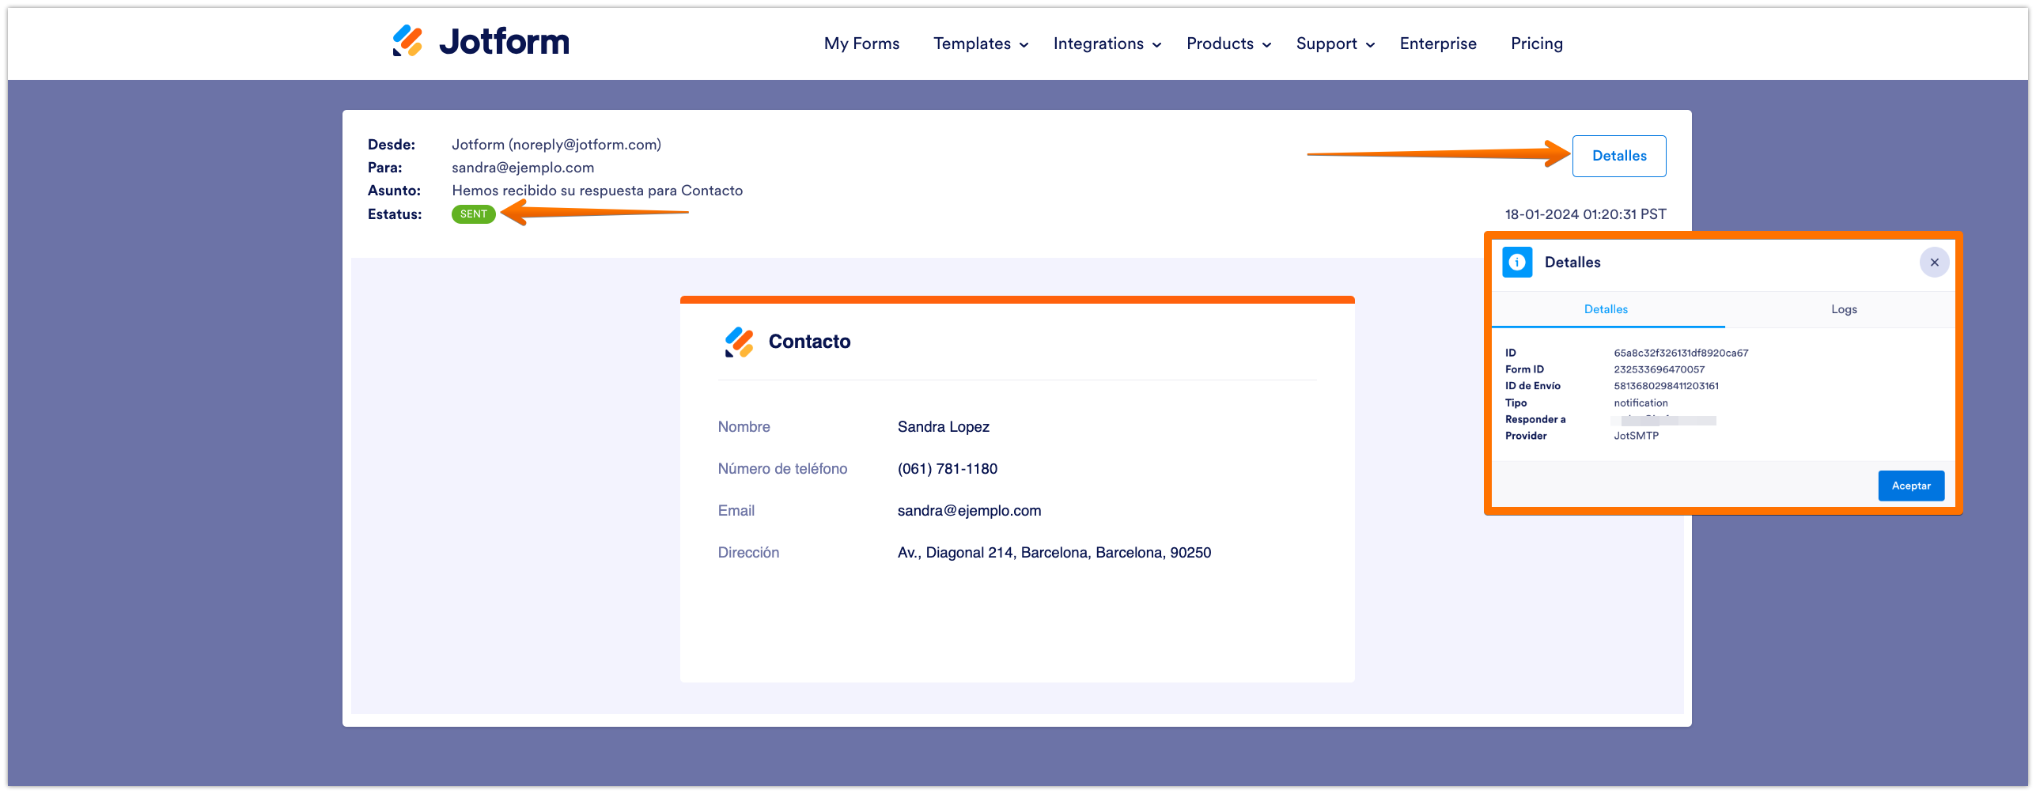The width and height of the screenshot is (2036, 794).
Task: Click the Form ID value 232533696470057
Action: point(1659,369)
